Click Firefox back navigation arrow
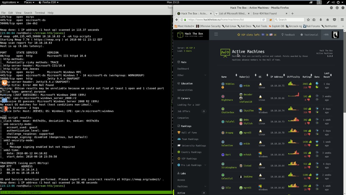Image resolution: width=346 pixels, height=195 pixels. 177,19
